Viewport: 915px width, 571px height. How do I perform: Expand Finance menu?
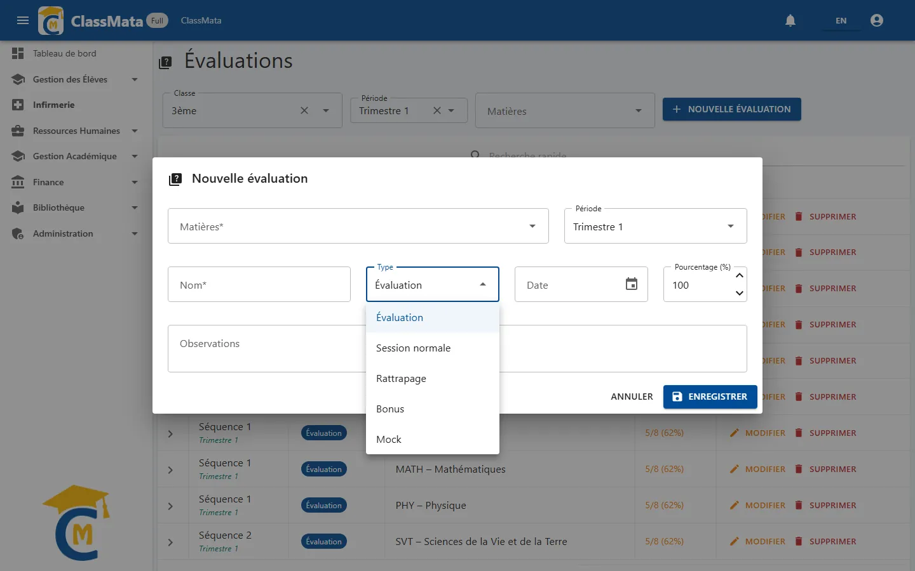[x=76, y=182]
